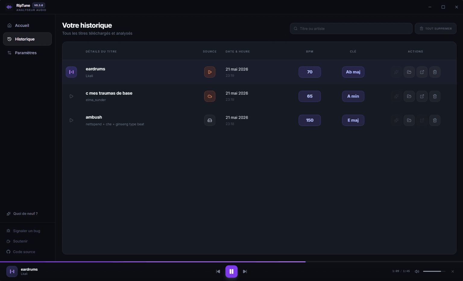The width and height of the screenshot is (463, 281).
Task: Click the Tout supprimer button
Action: (x=436, y=29)
